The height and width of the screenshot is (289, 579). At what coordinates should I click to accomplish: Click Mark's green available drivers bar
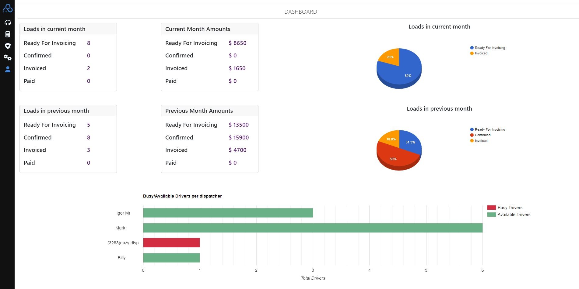tap(313, 228)
